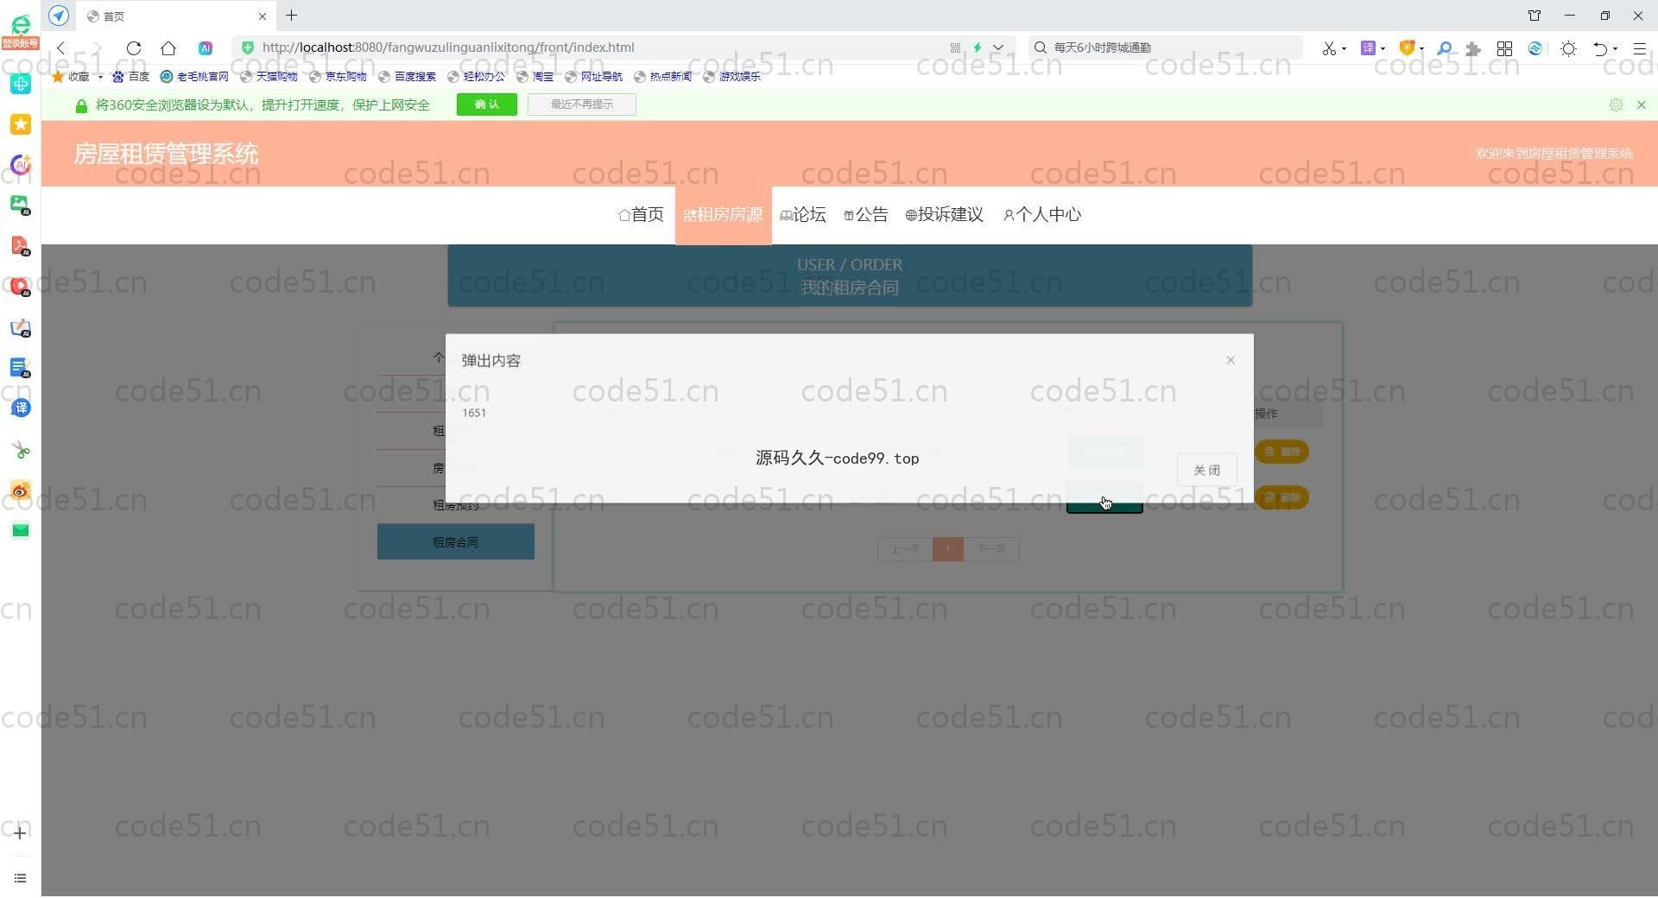Reload the page with the refresh icon

click(133, 48)
